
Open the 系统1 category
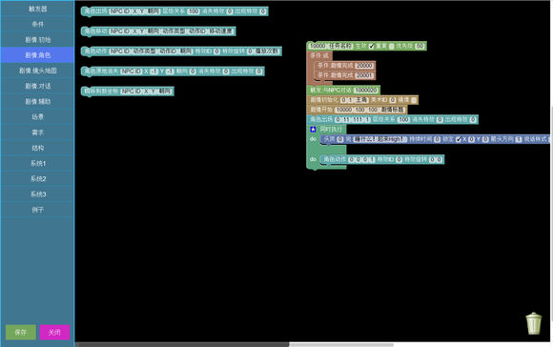[37, 163]
